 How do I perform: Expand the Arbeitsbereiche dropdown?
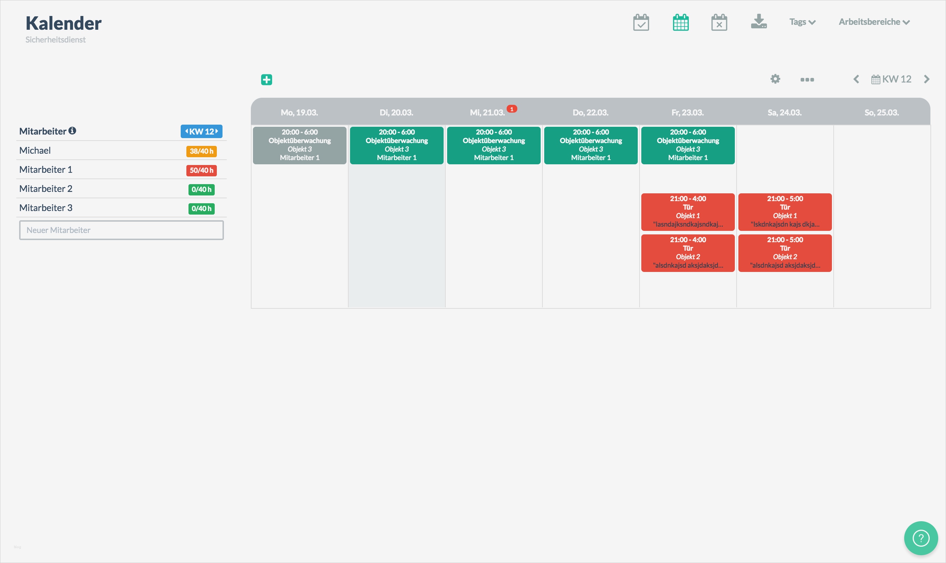click(x=874, y=22)
